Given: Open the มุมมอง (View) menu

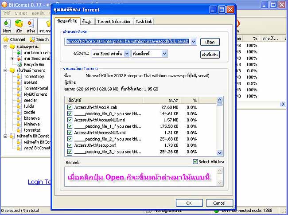Looking at the screenshot, I should click(21, 13).
